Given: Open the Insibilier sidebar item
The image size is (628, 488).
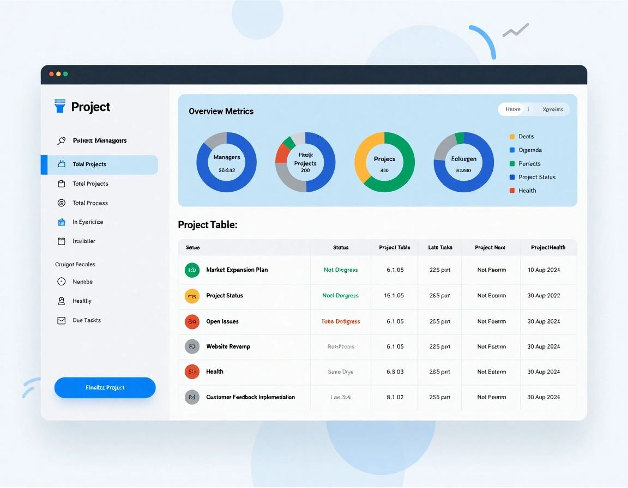Looking at the screenshot, I should [83, 241].
